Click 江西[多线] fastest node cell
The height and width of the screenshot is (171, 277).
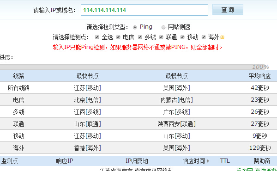point(87,112)
